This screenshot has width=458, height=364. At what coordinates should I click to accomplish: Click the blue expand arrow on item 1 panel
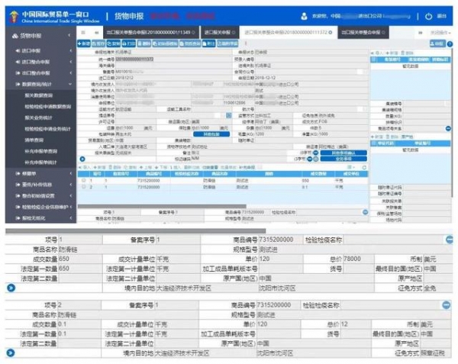[8, 288]
